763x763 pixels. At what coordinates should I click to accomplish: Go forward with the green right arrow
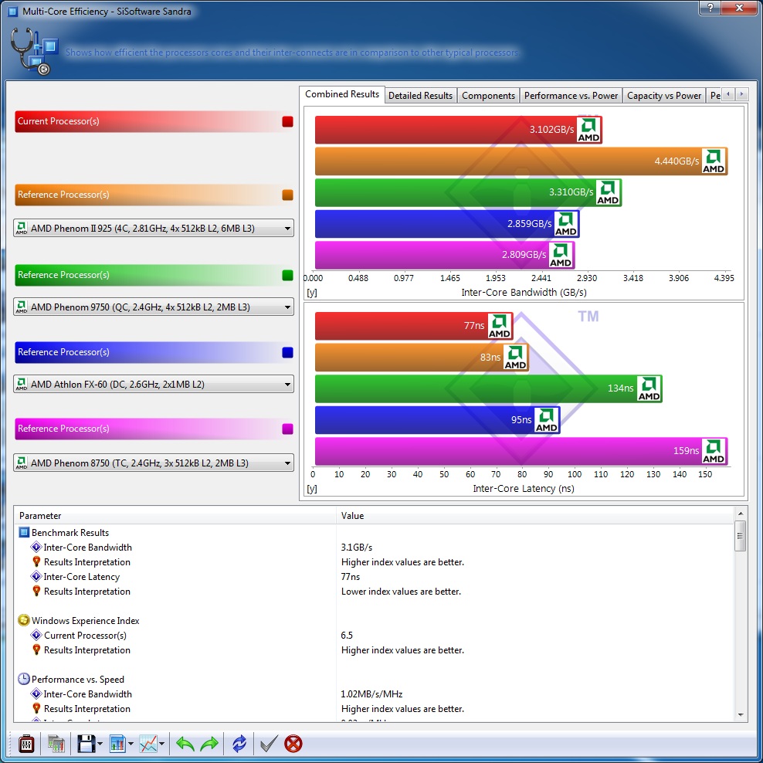tap(210, 744)
